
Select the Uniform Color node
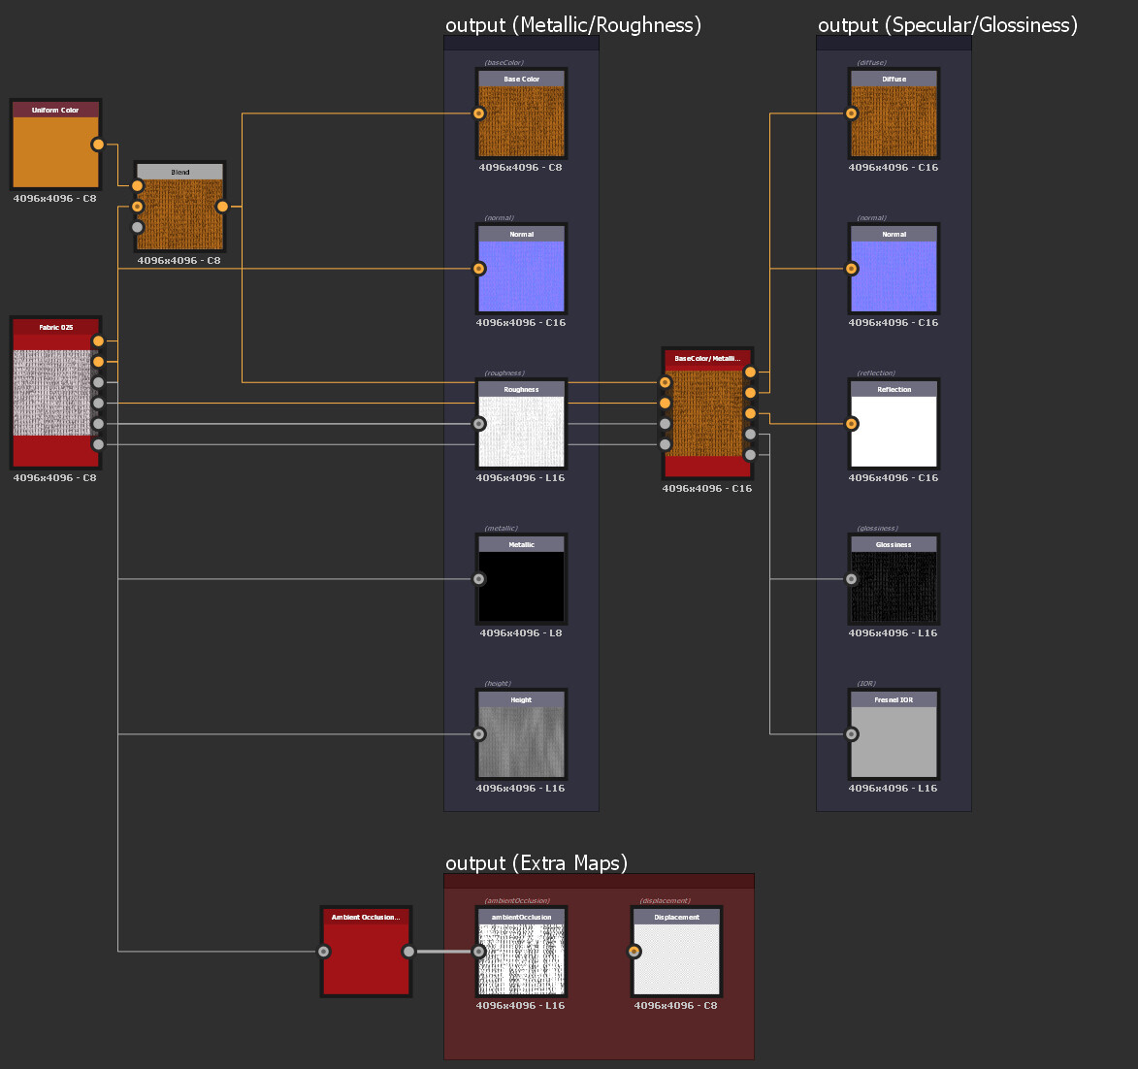coord(56,145)
